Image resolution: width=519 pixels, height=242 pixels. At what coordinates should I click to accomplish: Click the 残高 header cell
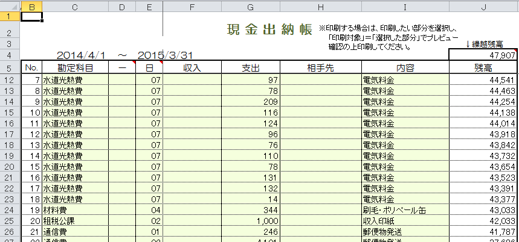pos(483,67)
